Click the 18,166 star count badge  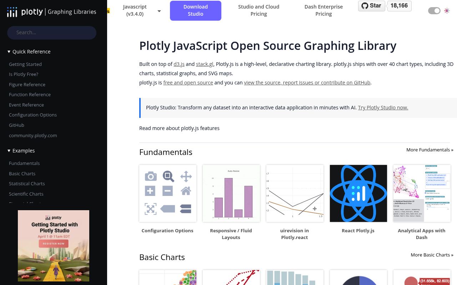tap(399, 6)
